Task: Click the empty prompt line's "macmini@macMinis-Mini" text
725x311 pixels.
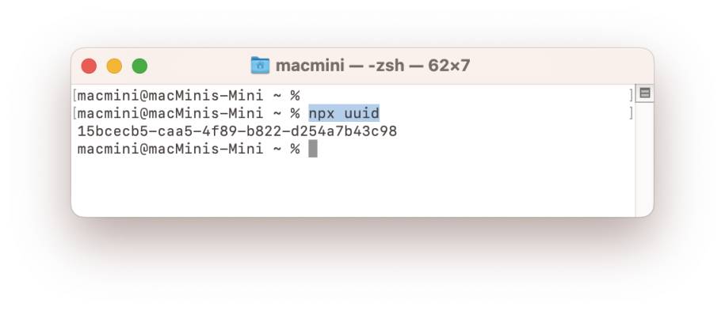Action: [x=170, y=96]
